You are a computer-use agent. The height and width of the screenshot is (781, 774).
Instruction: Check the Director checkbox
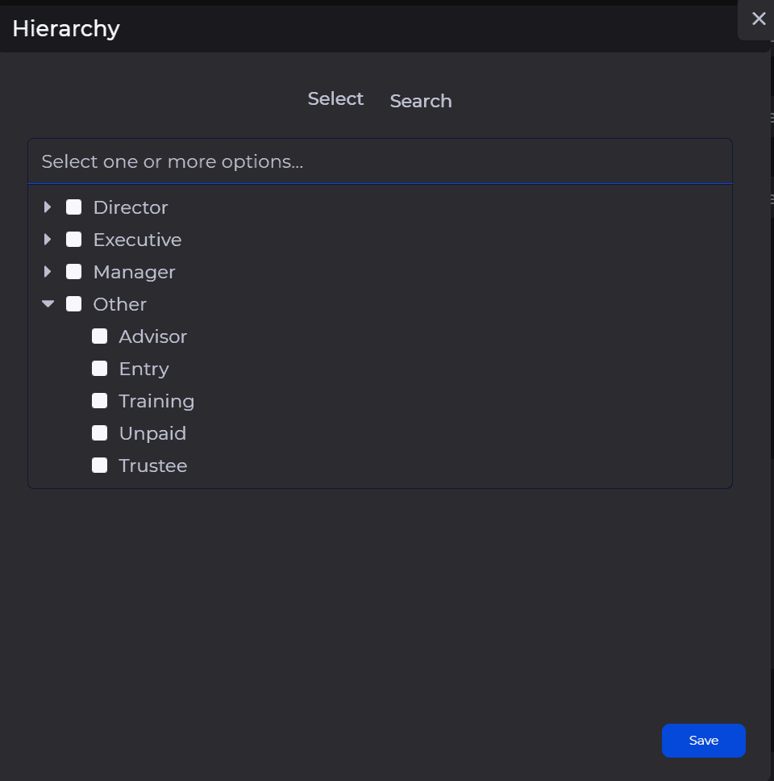point(74,207)
